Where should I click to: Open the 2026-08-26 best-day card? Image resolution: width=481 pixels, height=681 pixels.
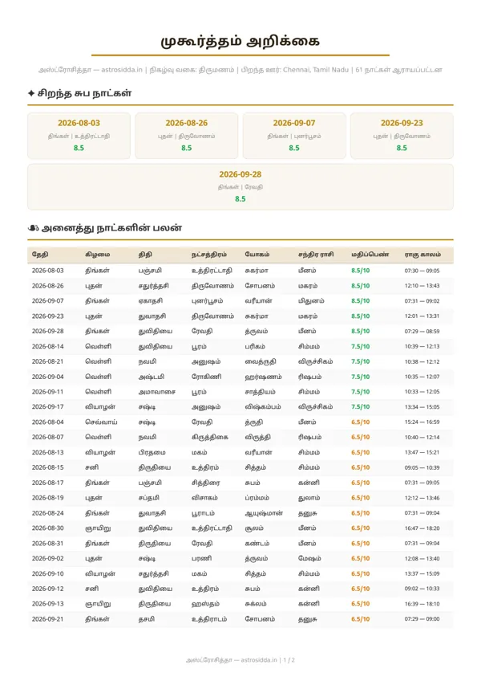[187, 136]
